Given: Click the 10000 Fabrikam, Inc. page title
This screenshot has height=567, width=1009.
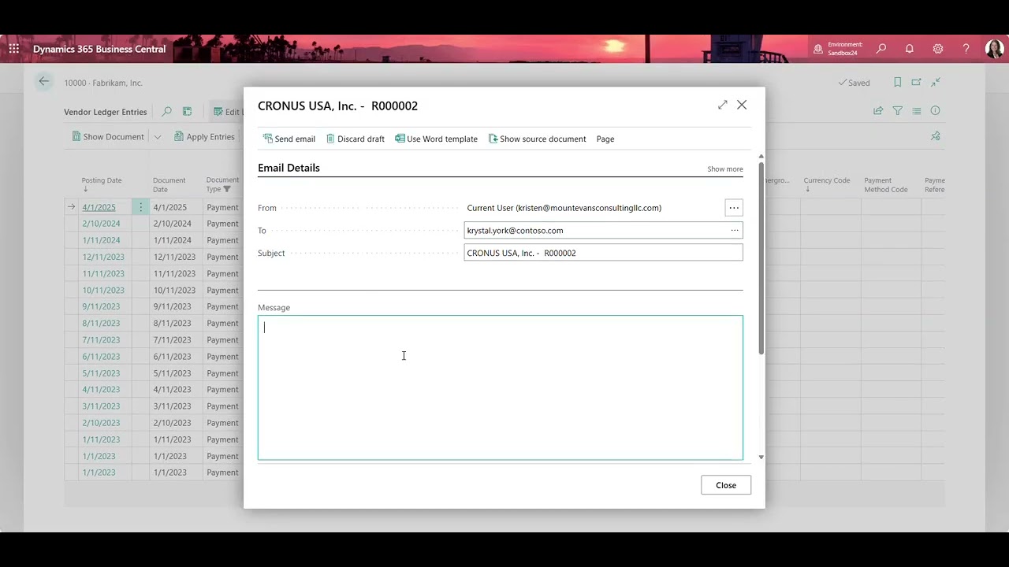Looking at the screenshot, I should coord(103,83).
